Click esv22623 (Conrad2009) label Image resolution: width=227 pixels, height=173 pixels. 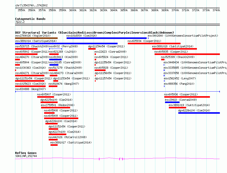point(110,52)
